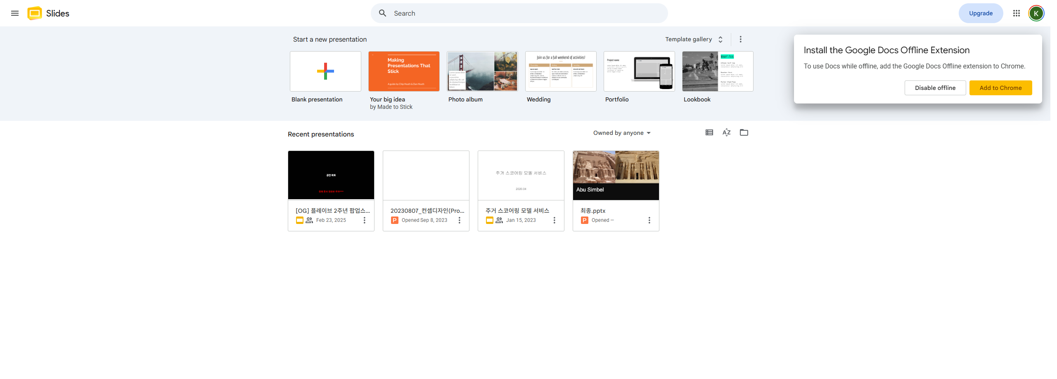Open the account avatar K
The height and width of the screenshot is (379, 1057).
(x=1036, y=13)
